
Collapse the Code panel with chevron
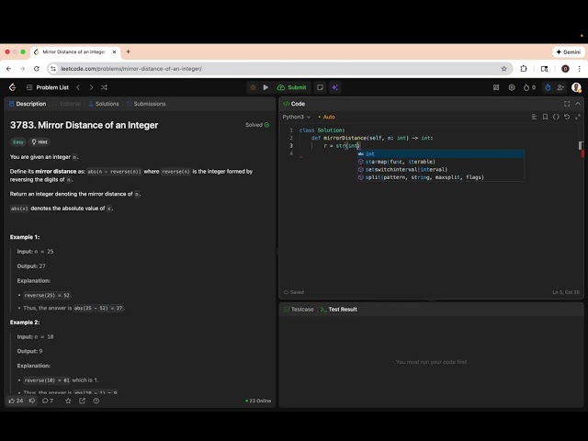click(578, 104)
